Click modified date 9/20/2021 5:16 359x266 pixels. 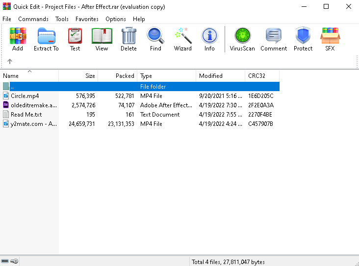(x=221, y=96)
